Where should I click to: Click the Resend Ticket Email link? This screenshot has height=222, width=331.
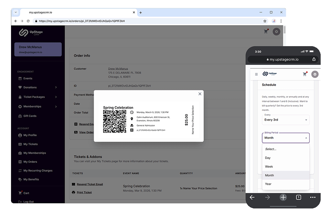[x=90, y=184]
